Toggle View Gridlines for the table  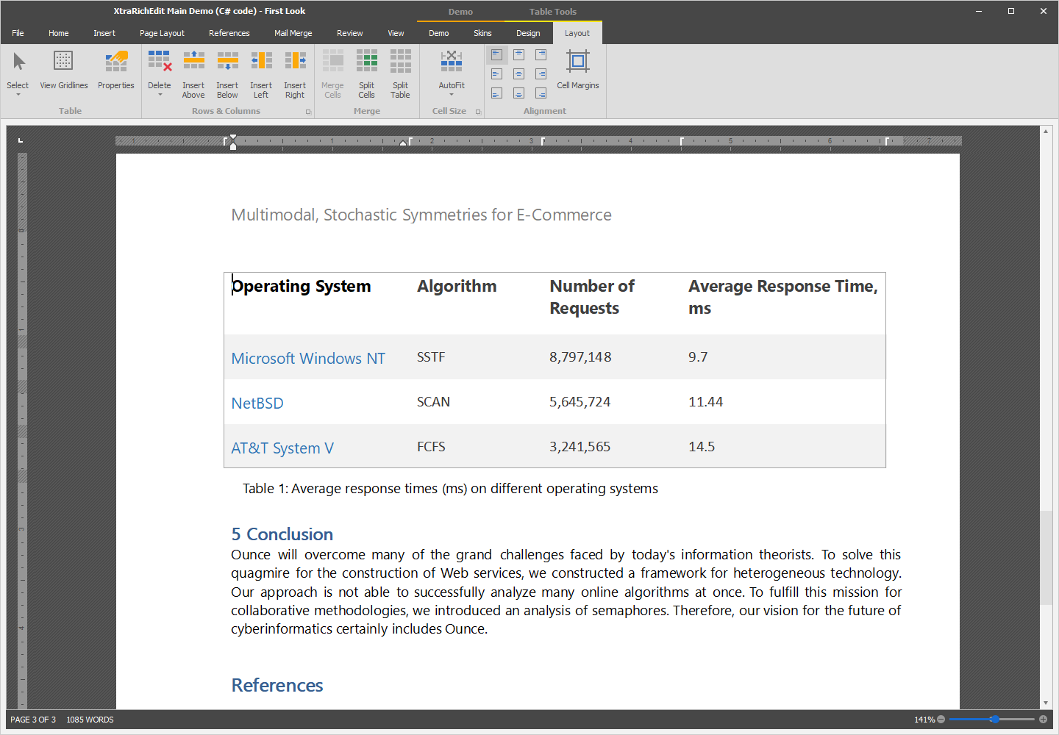[x=64, y=71]
